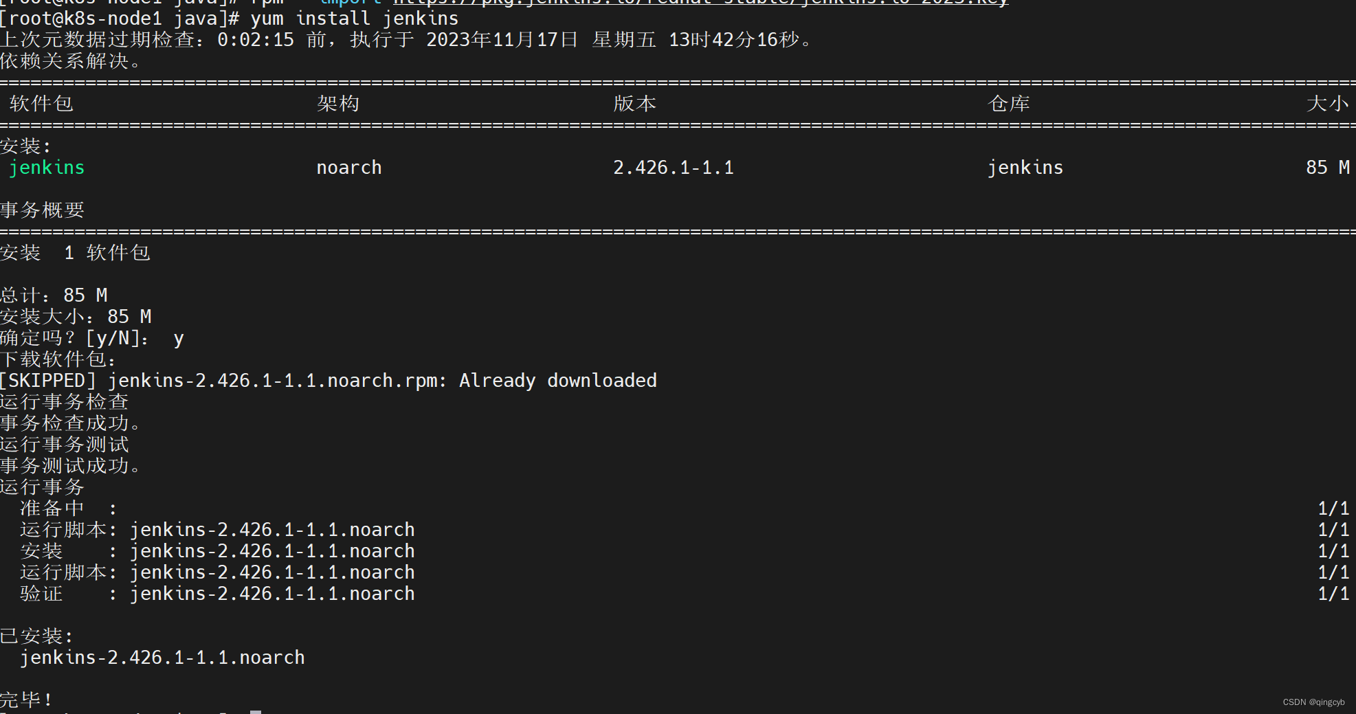Click the '软件包' column header

coord(41,104)
